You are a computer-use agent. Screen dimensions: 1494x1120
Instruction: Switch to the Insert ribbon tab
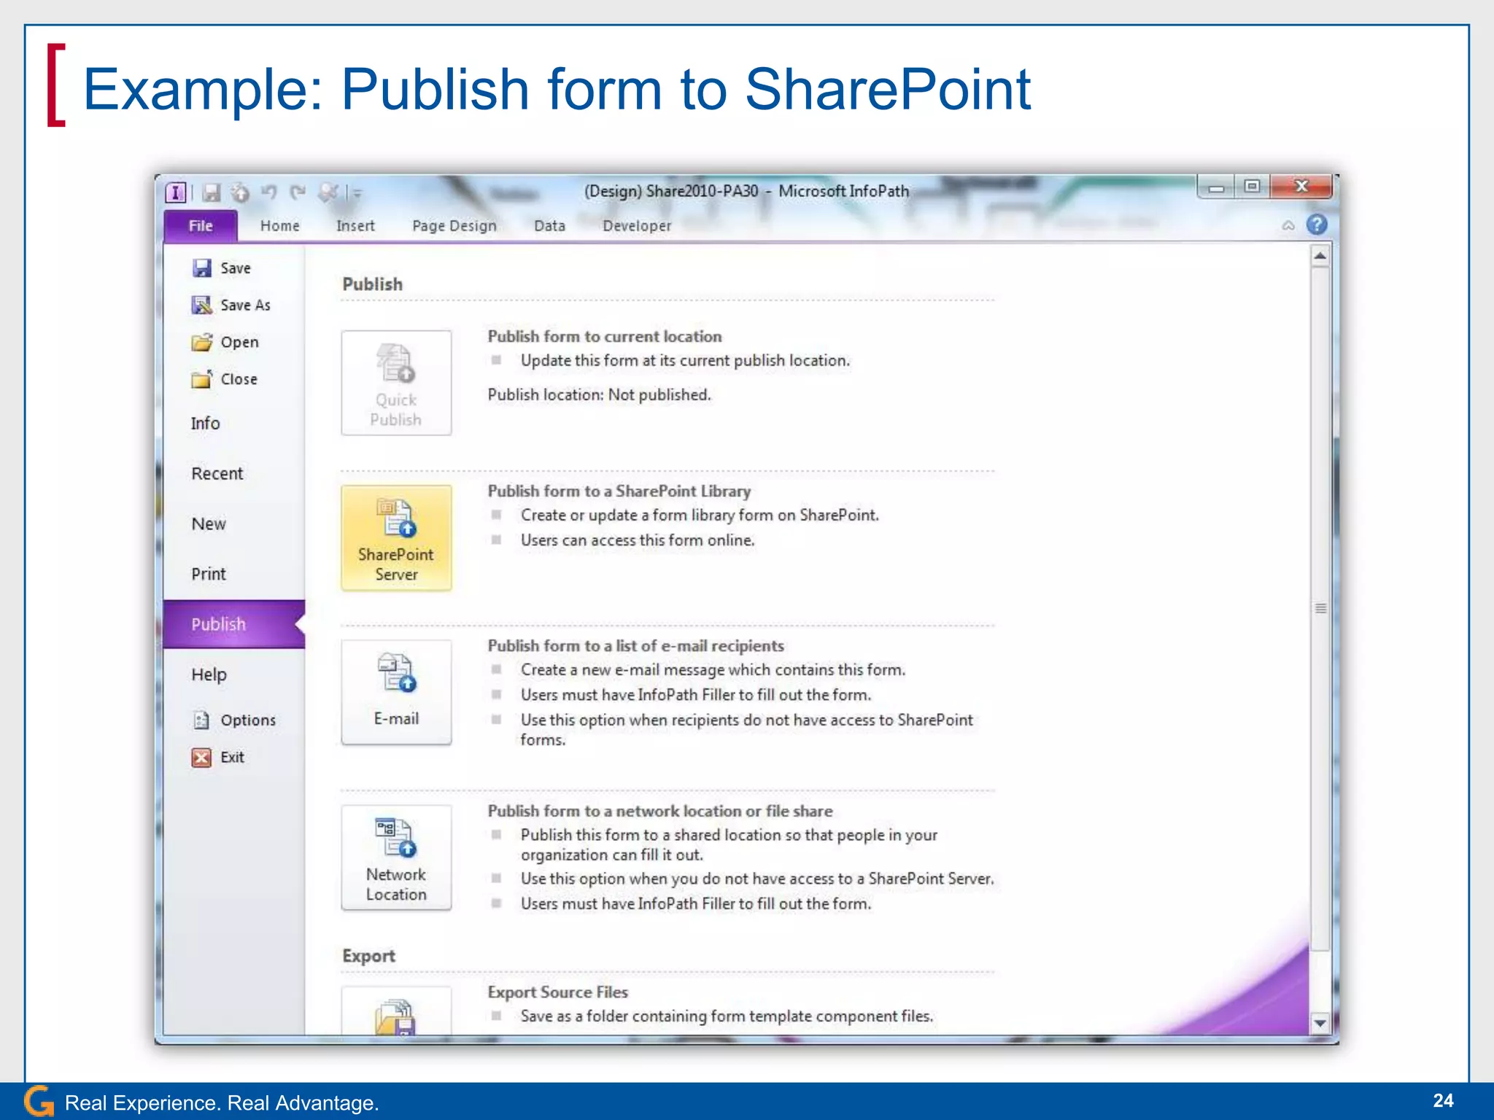coord(355,226)
